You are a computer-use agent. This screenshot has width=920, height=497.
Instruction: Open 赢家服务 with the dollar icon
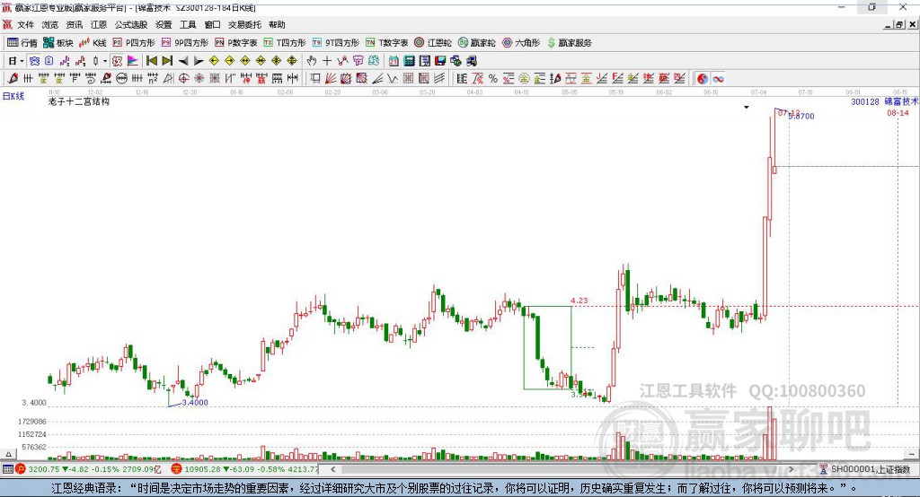pos(569,43)
